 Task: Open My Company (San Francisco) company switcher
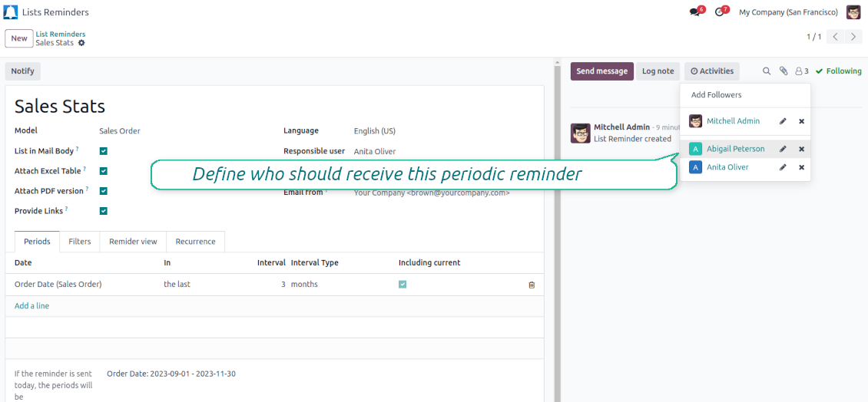[x=788, y=12]
